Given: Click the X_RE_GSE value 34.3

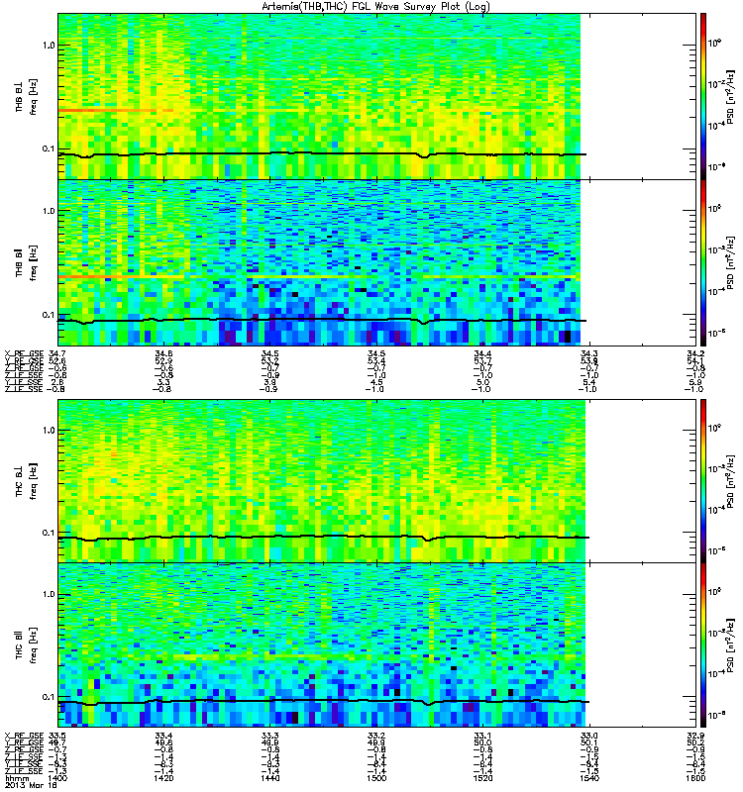Looking at the screenshot, I should (589, 353).
